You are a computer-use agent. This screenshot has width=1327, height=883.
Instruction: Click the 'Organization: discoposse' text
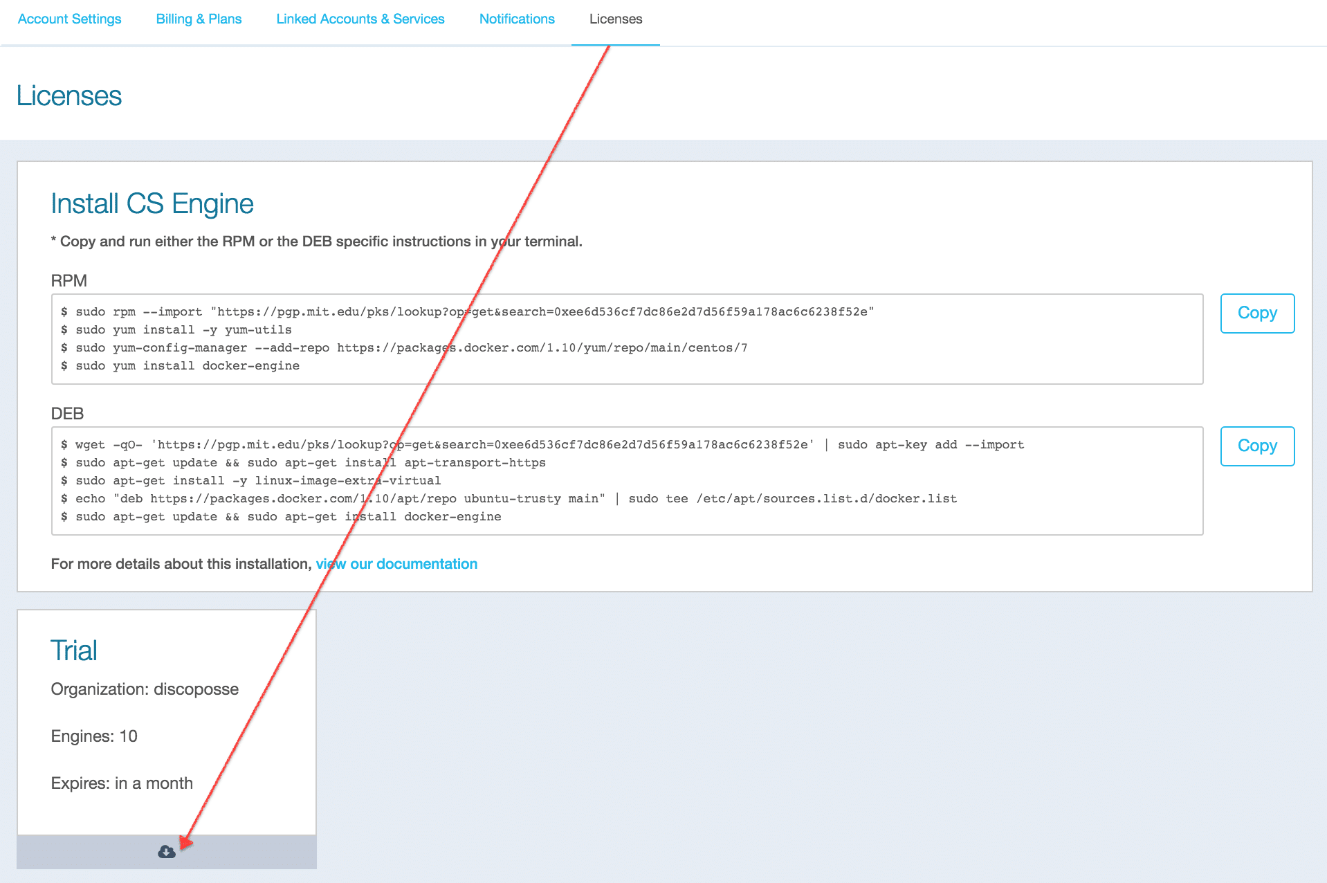point(145,689)
